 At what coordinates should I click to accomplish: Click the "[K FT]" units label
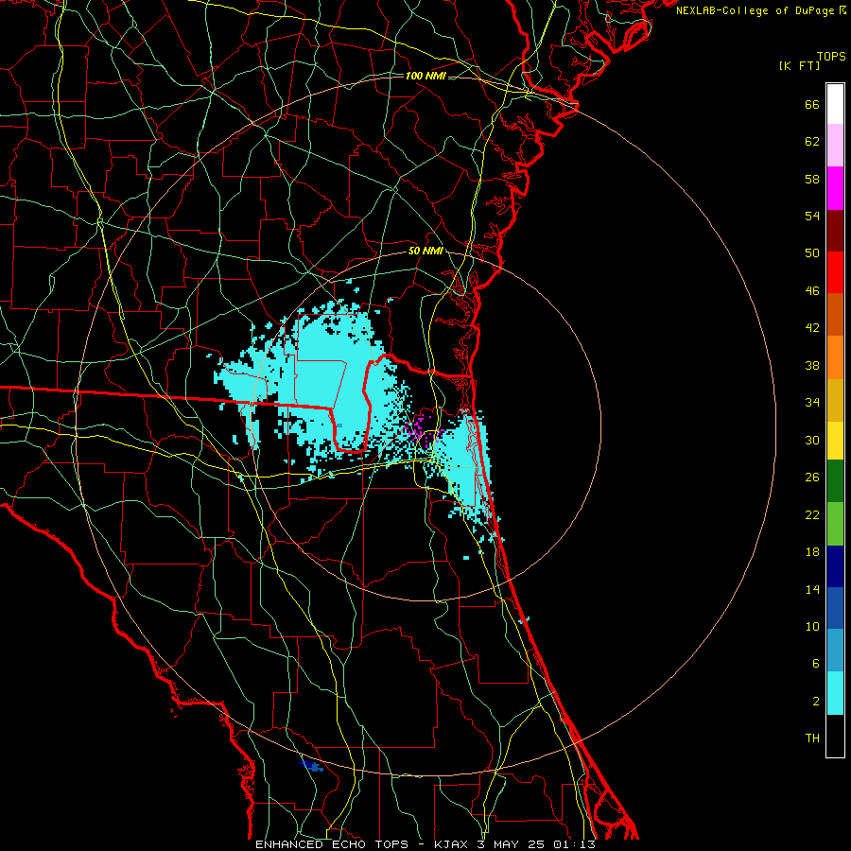[x=799, y=65]
